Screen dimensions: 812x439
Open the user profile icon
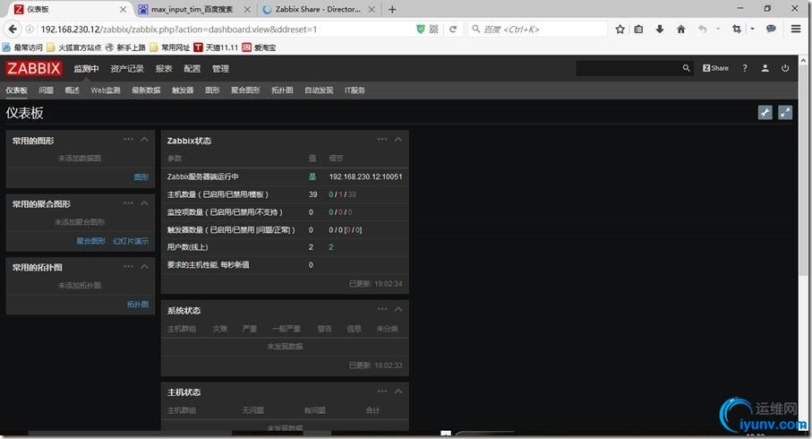(765, 68)
